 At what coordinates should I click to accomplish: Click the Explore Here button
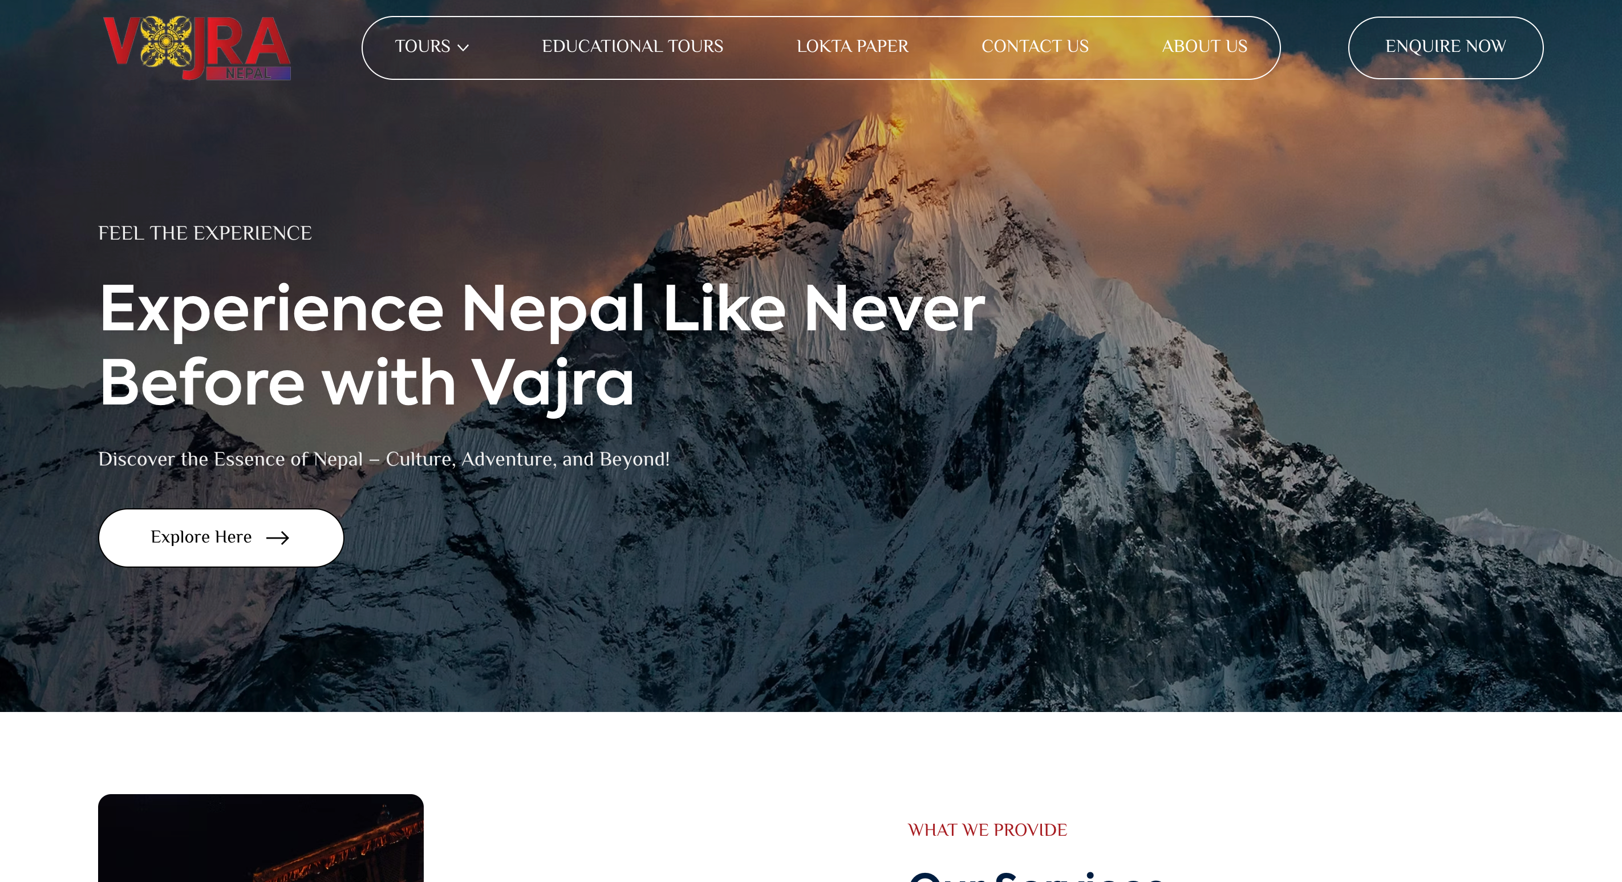[221, 538]
